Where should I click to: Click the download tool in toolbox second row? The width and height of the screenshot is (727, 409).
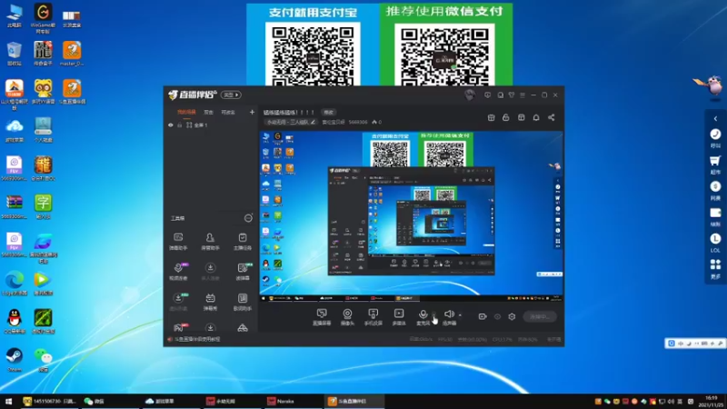tap(210, 271)
